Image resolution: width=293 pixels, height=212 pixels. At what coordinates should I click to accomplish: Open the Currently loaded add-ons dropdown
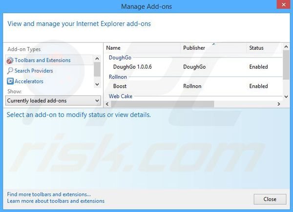tap(53, 101)
